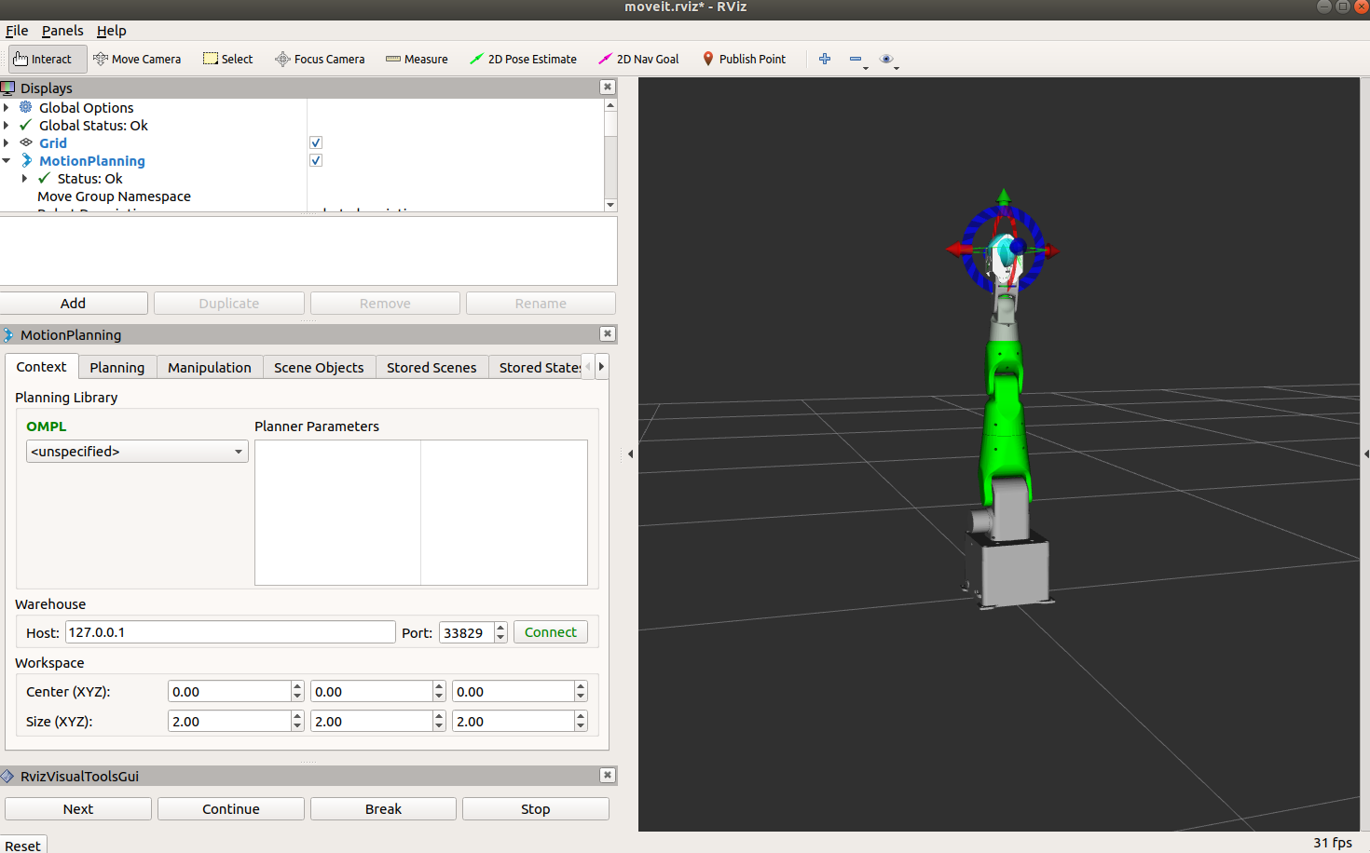Open the File menu
This screenshot has width=1370, height=853.
pyautogui.click(x=17, y=31)
